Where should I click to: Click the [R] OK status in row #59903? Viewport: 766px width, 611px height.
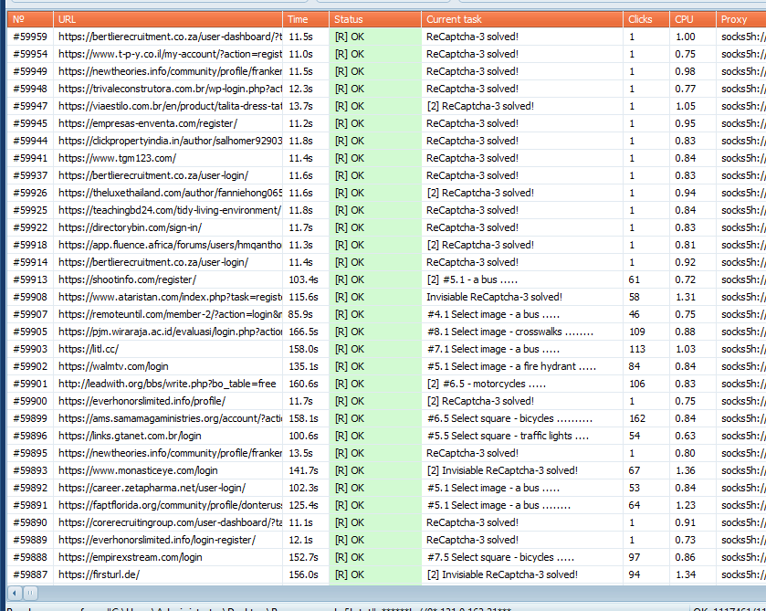[350, 349]
